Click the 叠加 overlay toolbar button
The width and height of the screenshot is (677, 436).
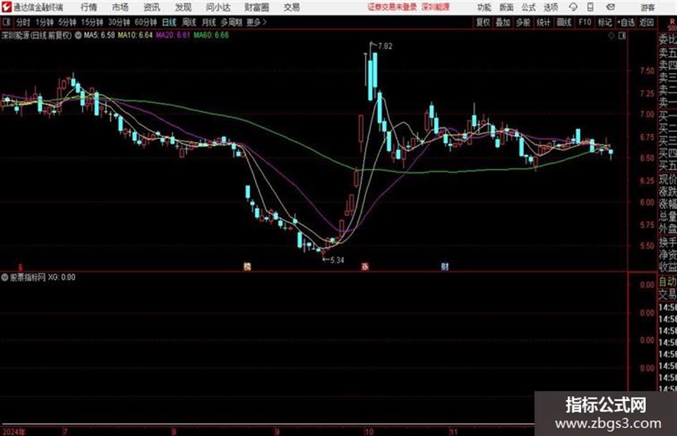pos(503,22)
